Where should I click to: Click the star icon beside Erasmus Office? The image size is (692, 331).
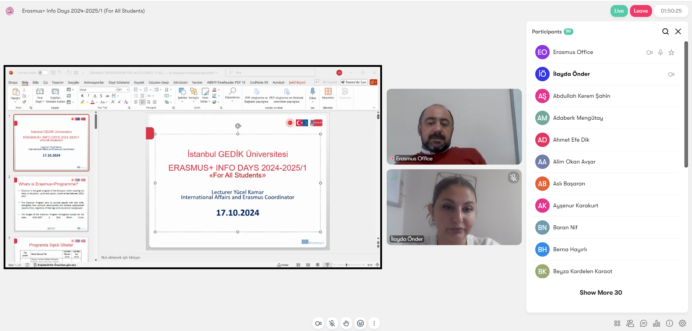(x=671, y=52)
